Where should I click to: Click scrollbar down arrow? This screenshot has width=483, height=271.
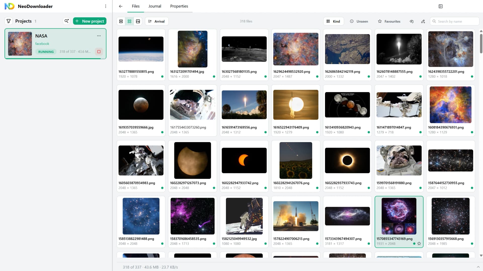point(481,255)
